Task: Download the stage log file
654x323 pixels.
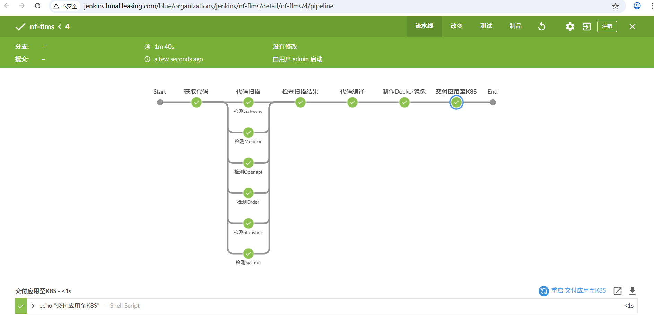Action: 632,291
